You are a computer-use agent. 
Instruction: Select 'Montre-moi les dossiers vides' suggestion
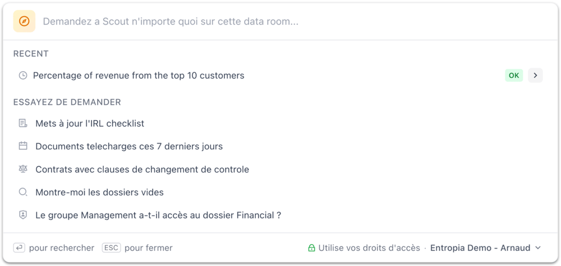click(x=99, y=192)
